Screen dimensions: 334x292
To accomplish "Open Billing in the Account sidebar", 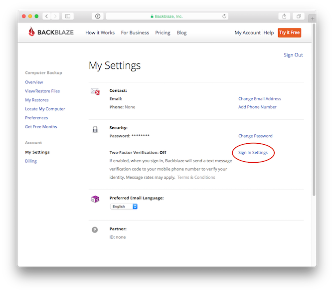I will [31, 161].
